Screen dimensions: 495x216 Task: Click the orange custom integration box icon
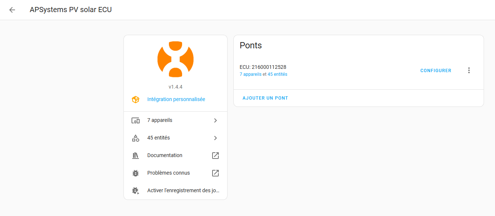(x=136, y=100)
